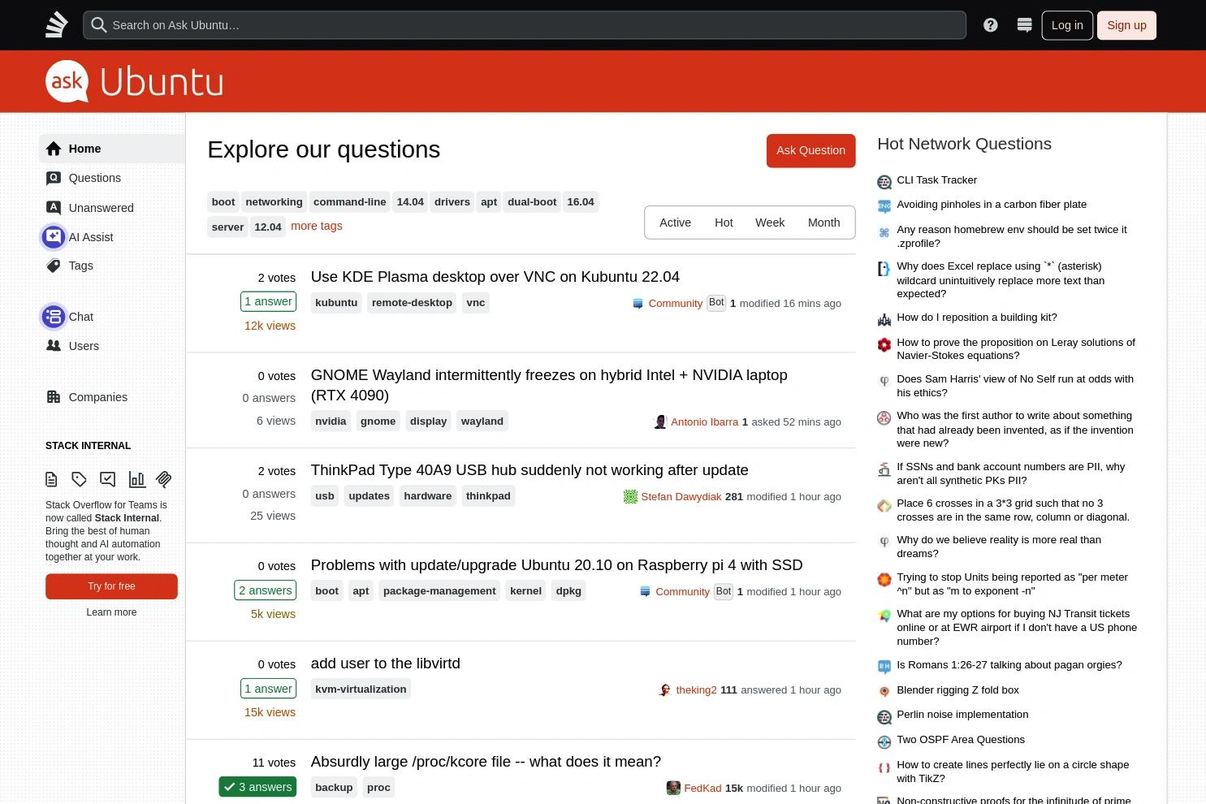Select the dual-boot tag filter

532,202
